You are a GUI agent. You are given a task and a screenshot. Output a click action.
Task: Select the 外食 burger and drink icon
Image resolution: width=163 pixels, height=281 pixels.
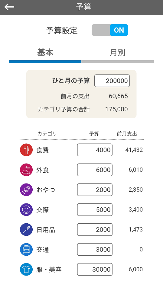(x=26, y=170)
